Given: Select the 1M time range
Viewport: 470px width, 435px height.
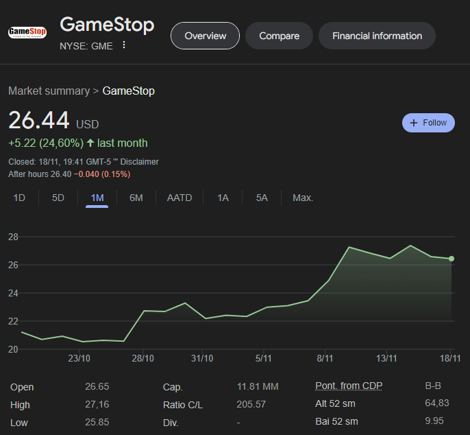Looking at the screenshot, I should tap(97, 198).
